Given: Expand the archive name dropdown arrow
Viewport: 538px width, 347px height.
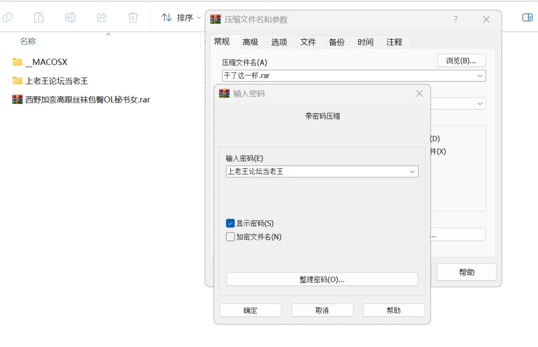Looking at the screenshot, I should (480, 76).
